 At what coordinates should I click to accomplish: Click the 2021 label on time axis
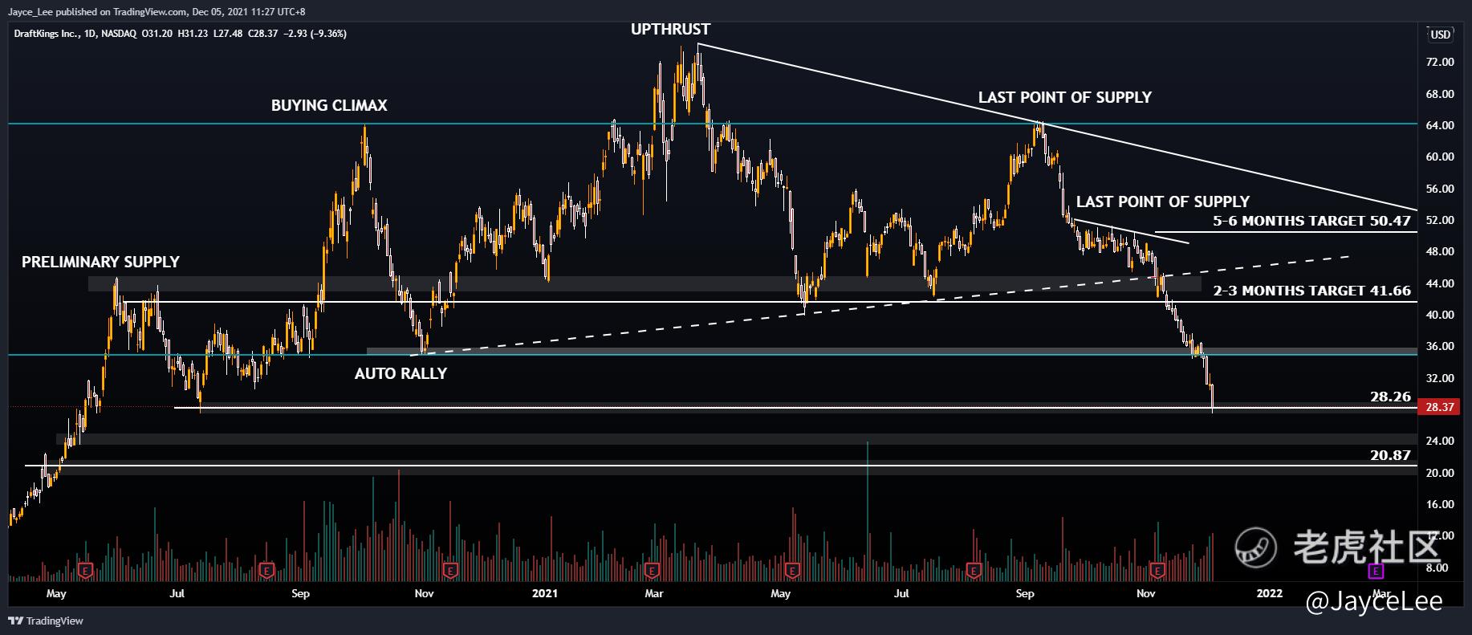coord(544,593)
